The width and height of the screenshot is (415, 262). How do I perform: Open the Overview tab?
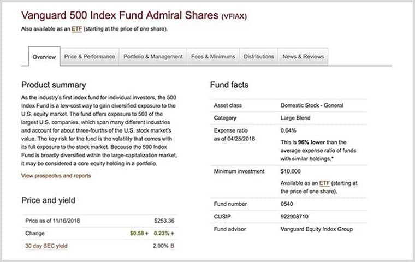click(44, 57)
